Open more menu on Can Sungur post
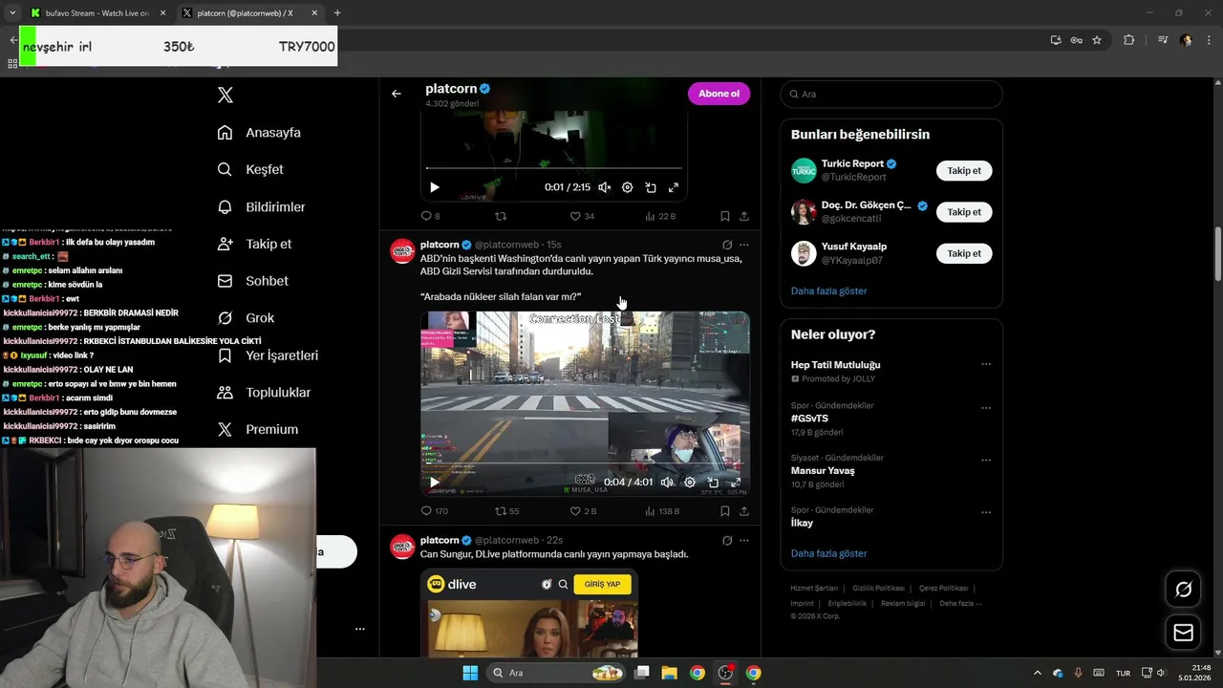Image resolution: width=1223 pixels, height=688 pixels. click(744, 540)
